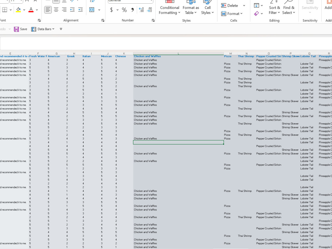Click the 'Pepper Crusted Sirloin' header cell

point(269,56)
